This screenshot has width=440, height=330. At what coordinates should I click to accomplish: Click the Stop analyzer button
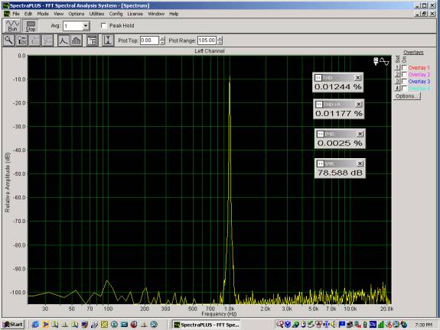tap(31, 26)
